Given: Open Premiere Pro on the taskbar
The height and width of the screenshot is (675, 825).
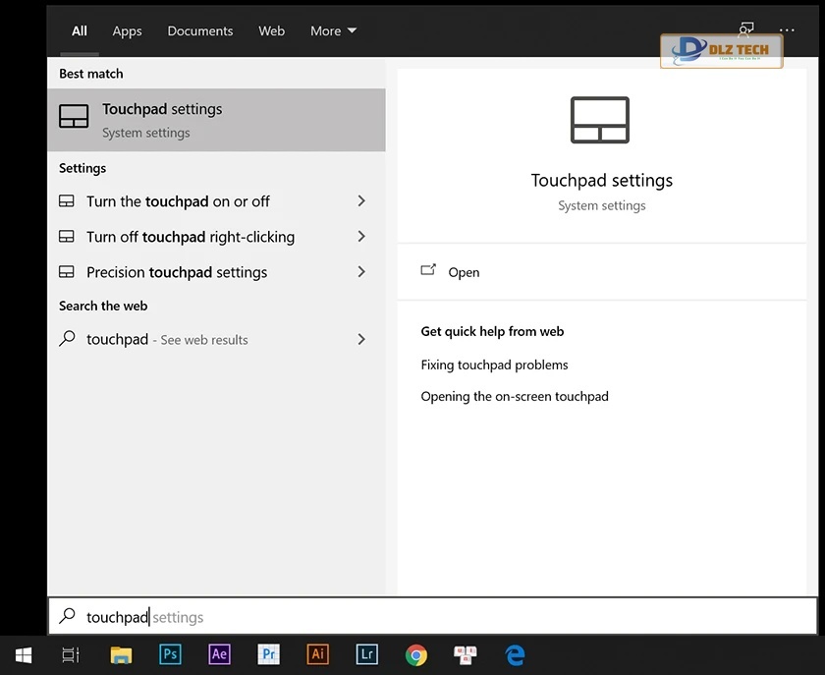Looking at the screenshot, I should click(x=268, y=654).
